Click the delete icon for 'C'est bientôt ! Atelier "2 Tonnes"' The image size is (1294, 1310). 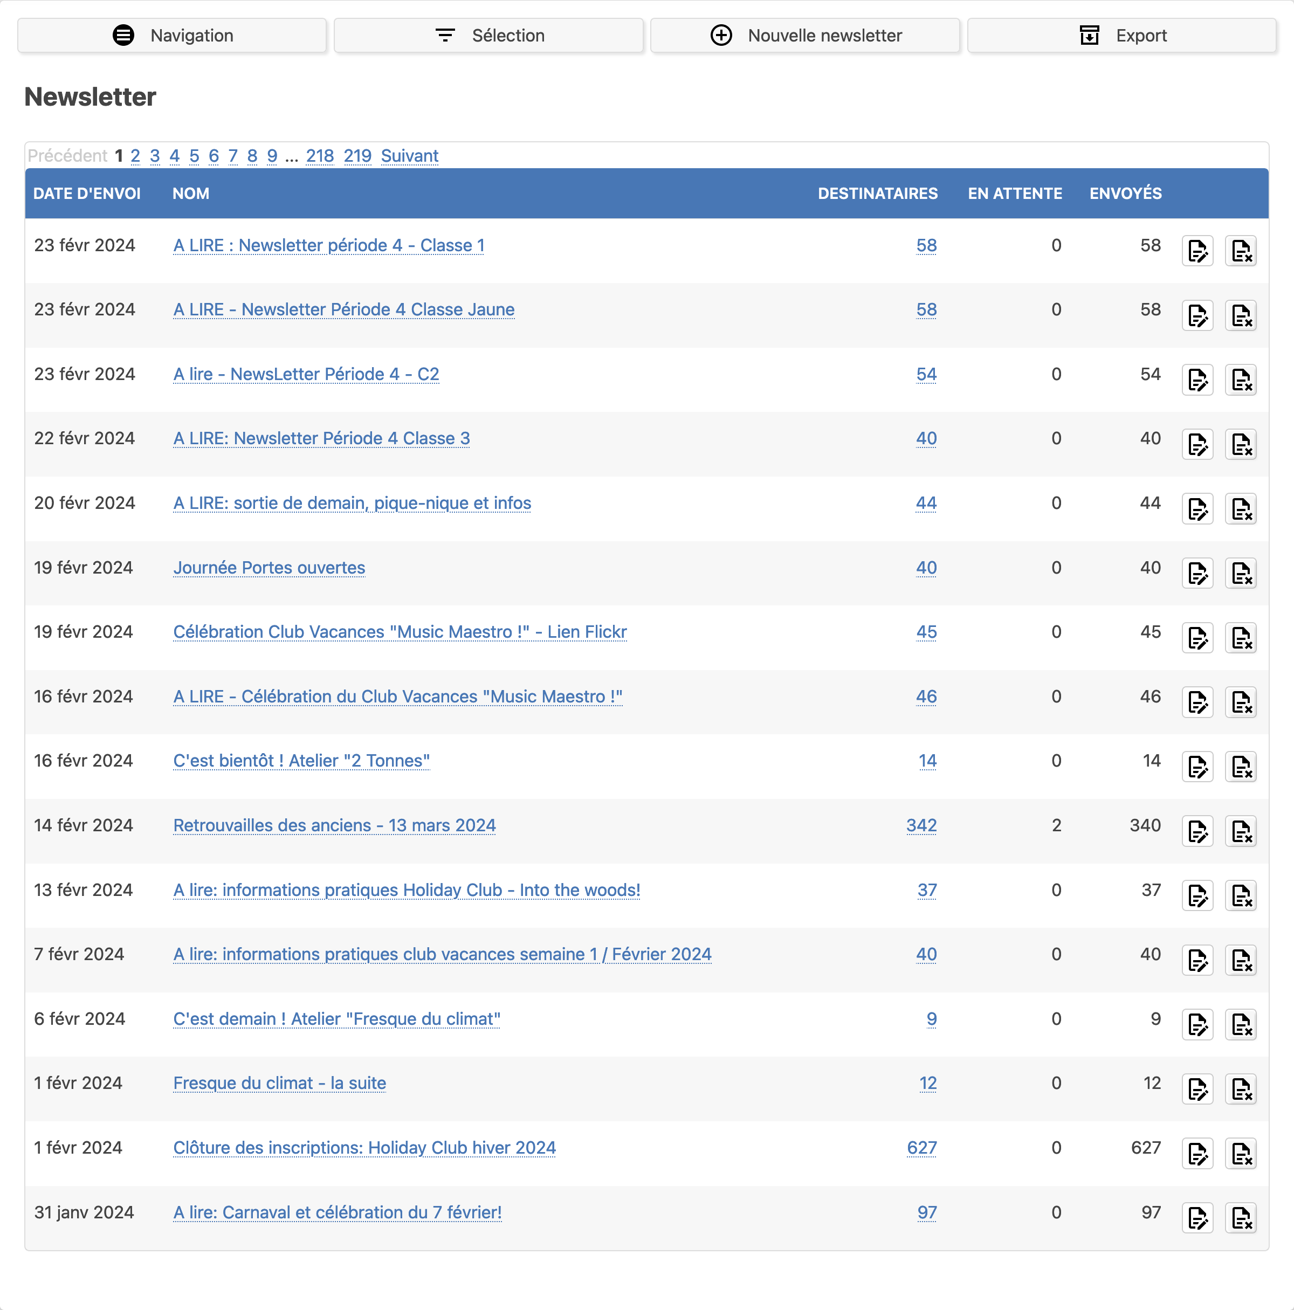pyautogui.click(x=1241, y=765)
